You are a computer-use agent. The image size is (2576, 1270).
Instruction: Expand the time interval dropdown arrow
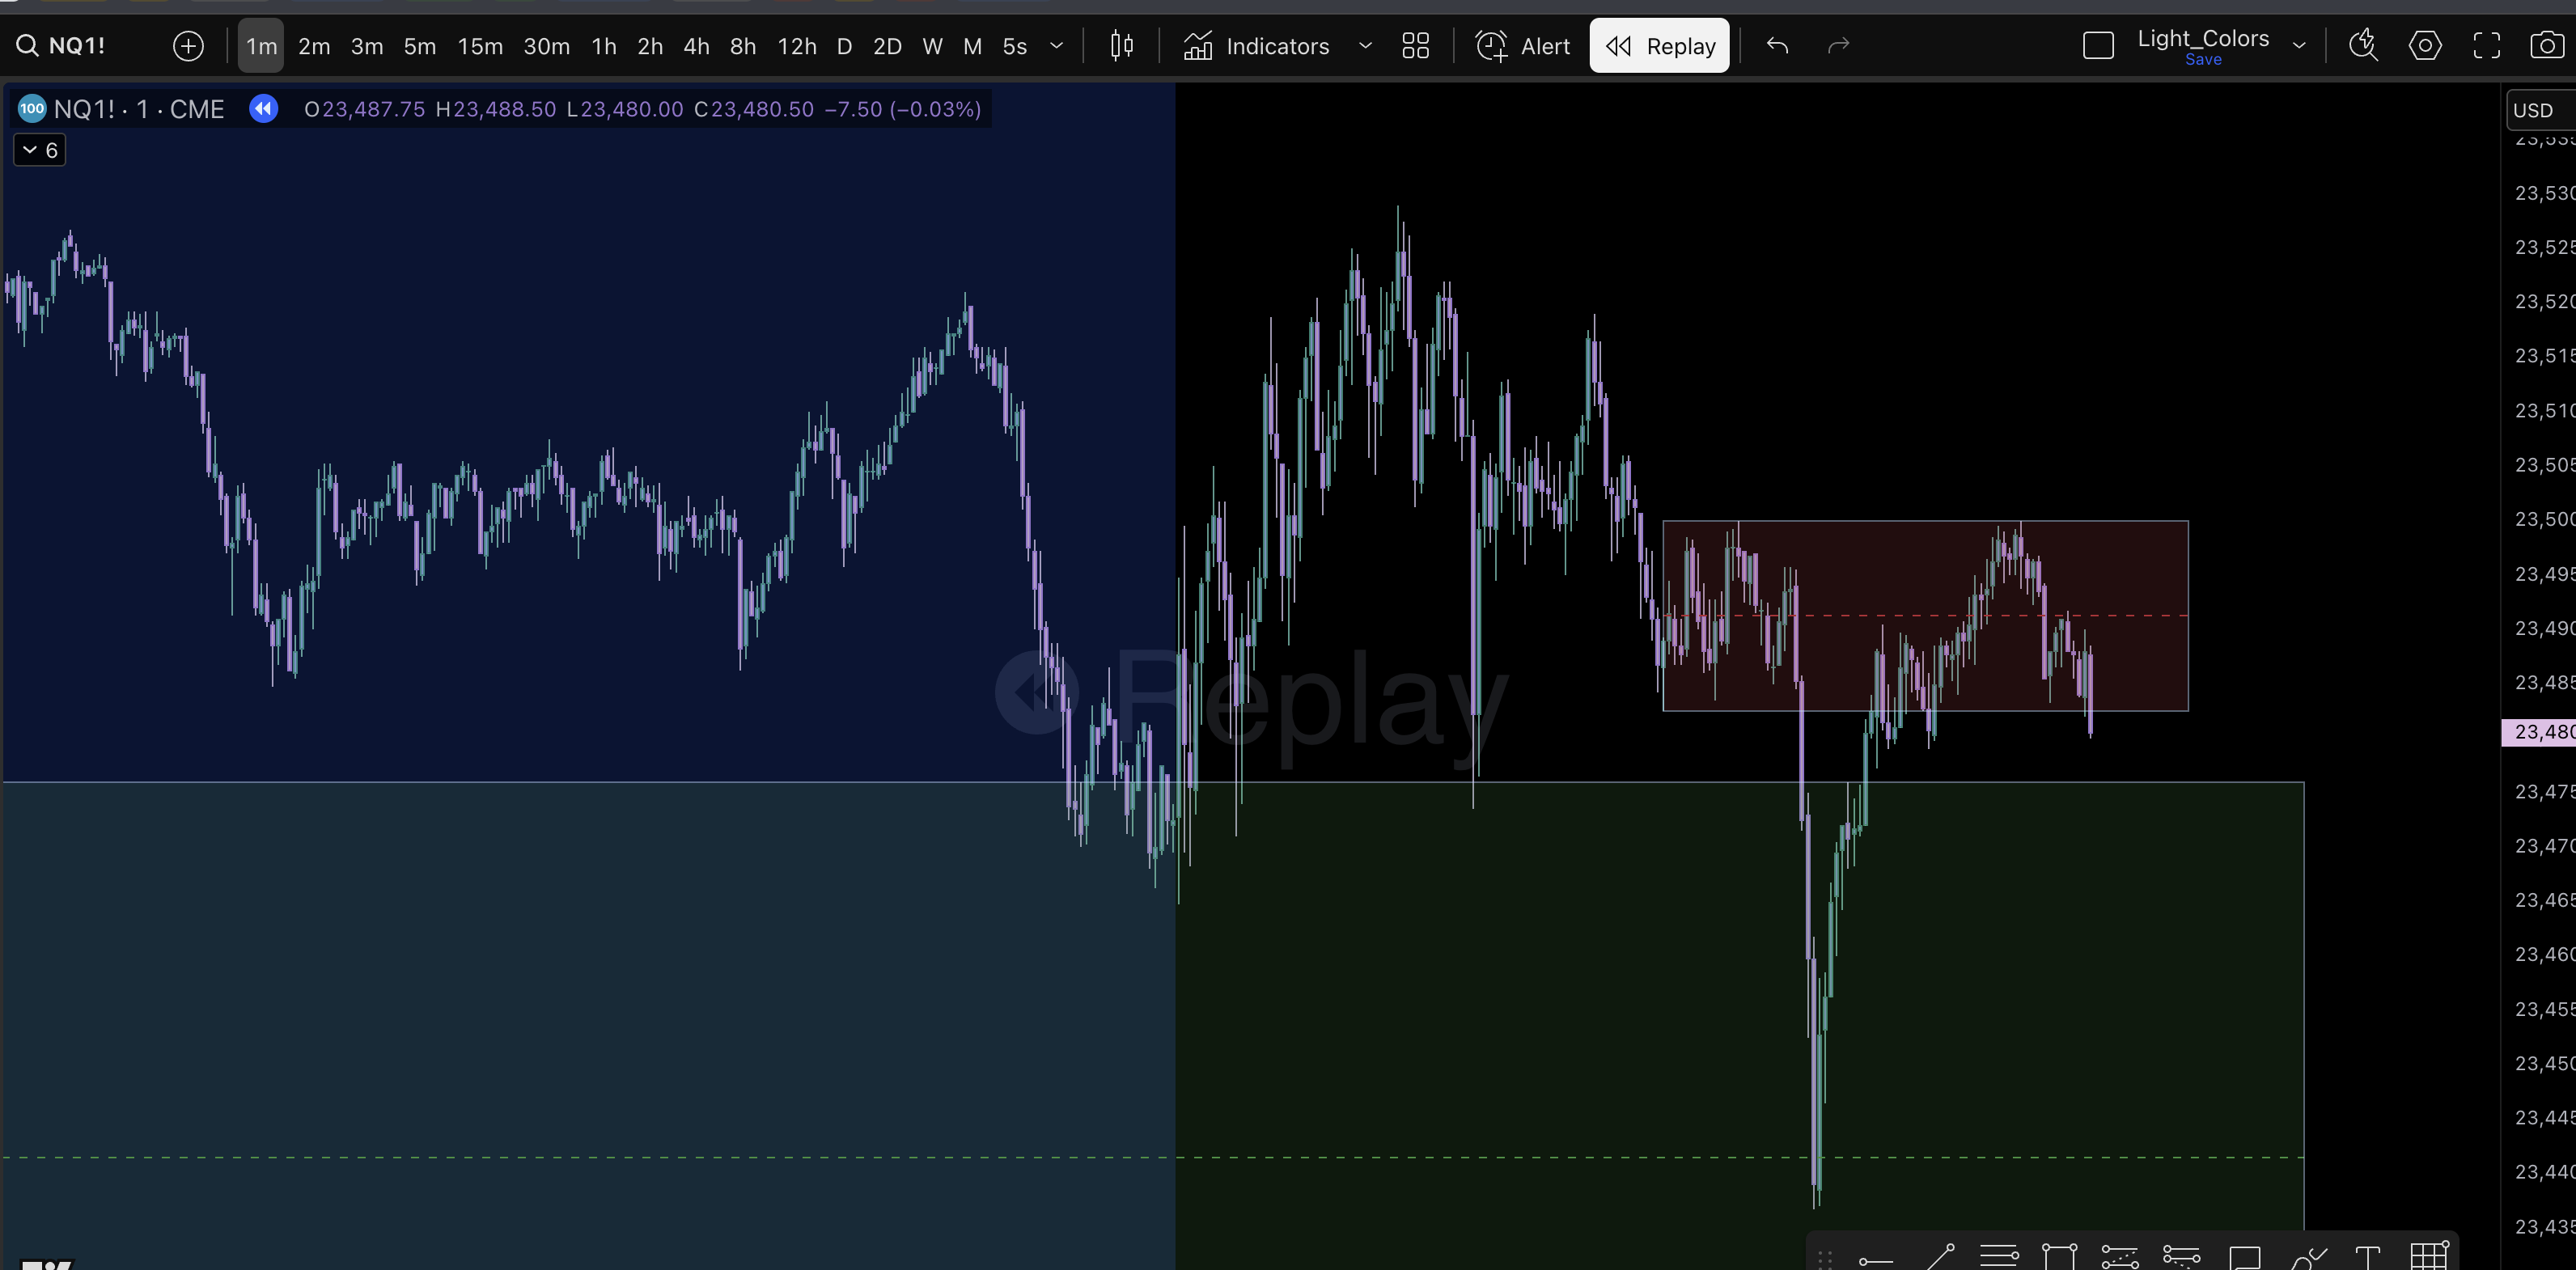tap(1056, 46)
